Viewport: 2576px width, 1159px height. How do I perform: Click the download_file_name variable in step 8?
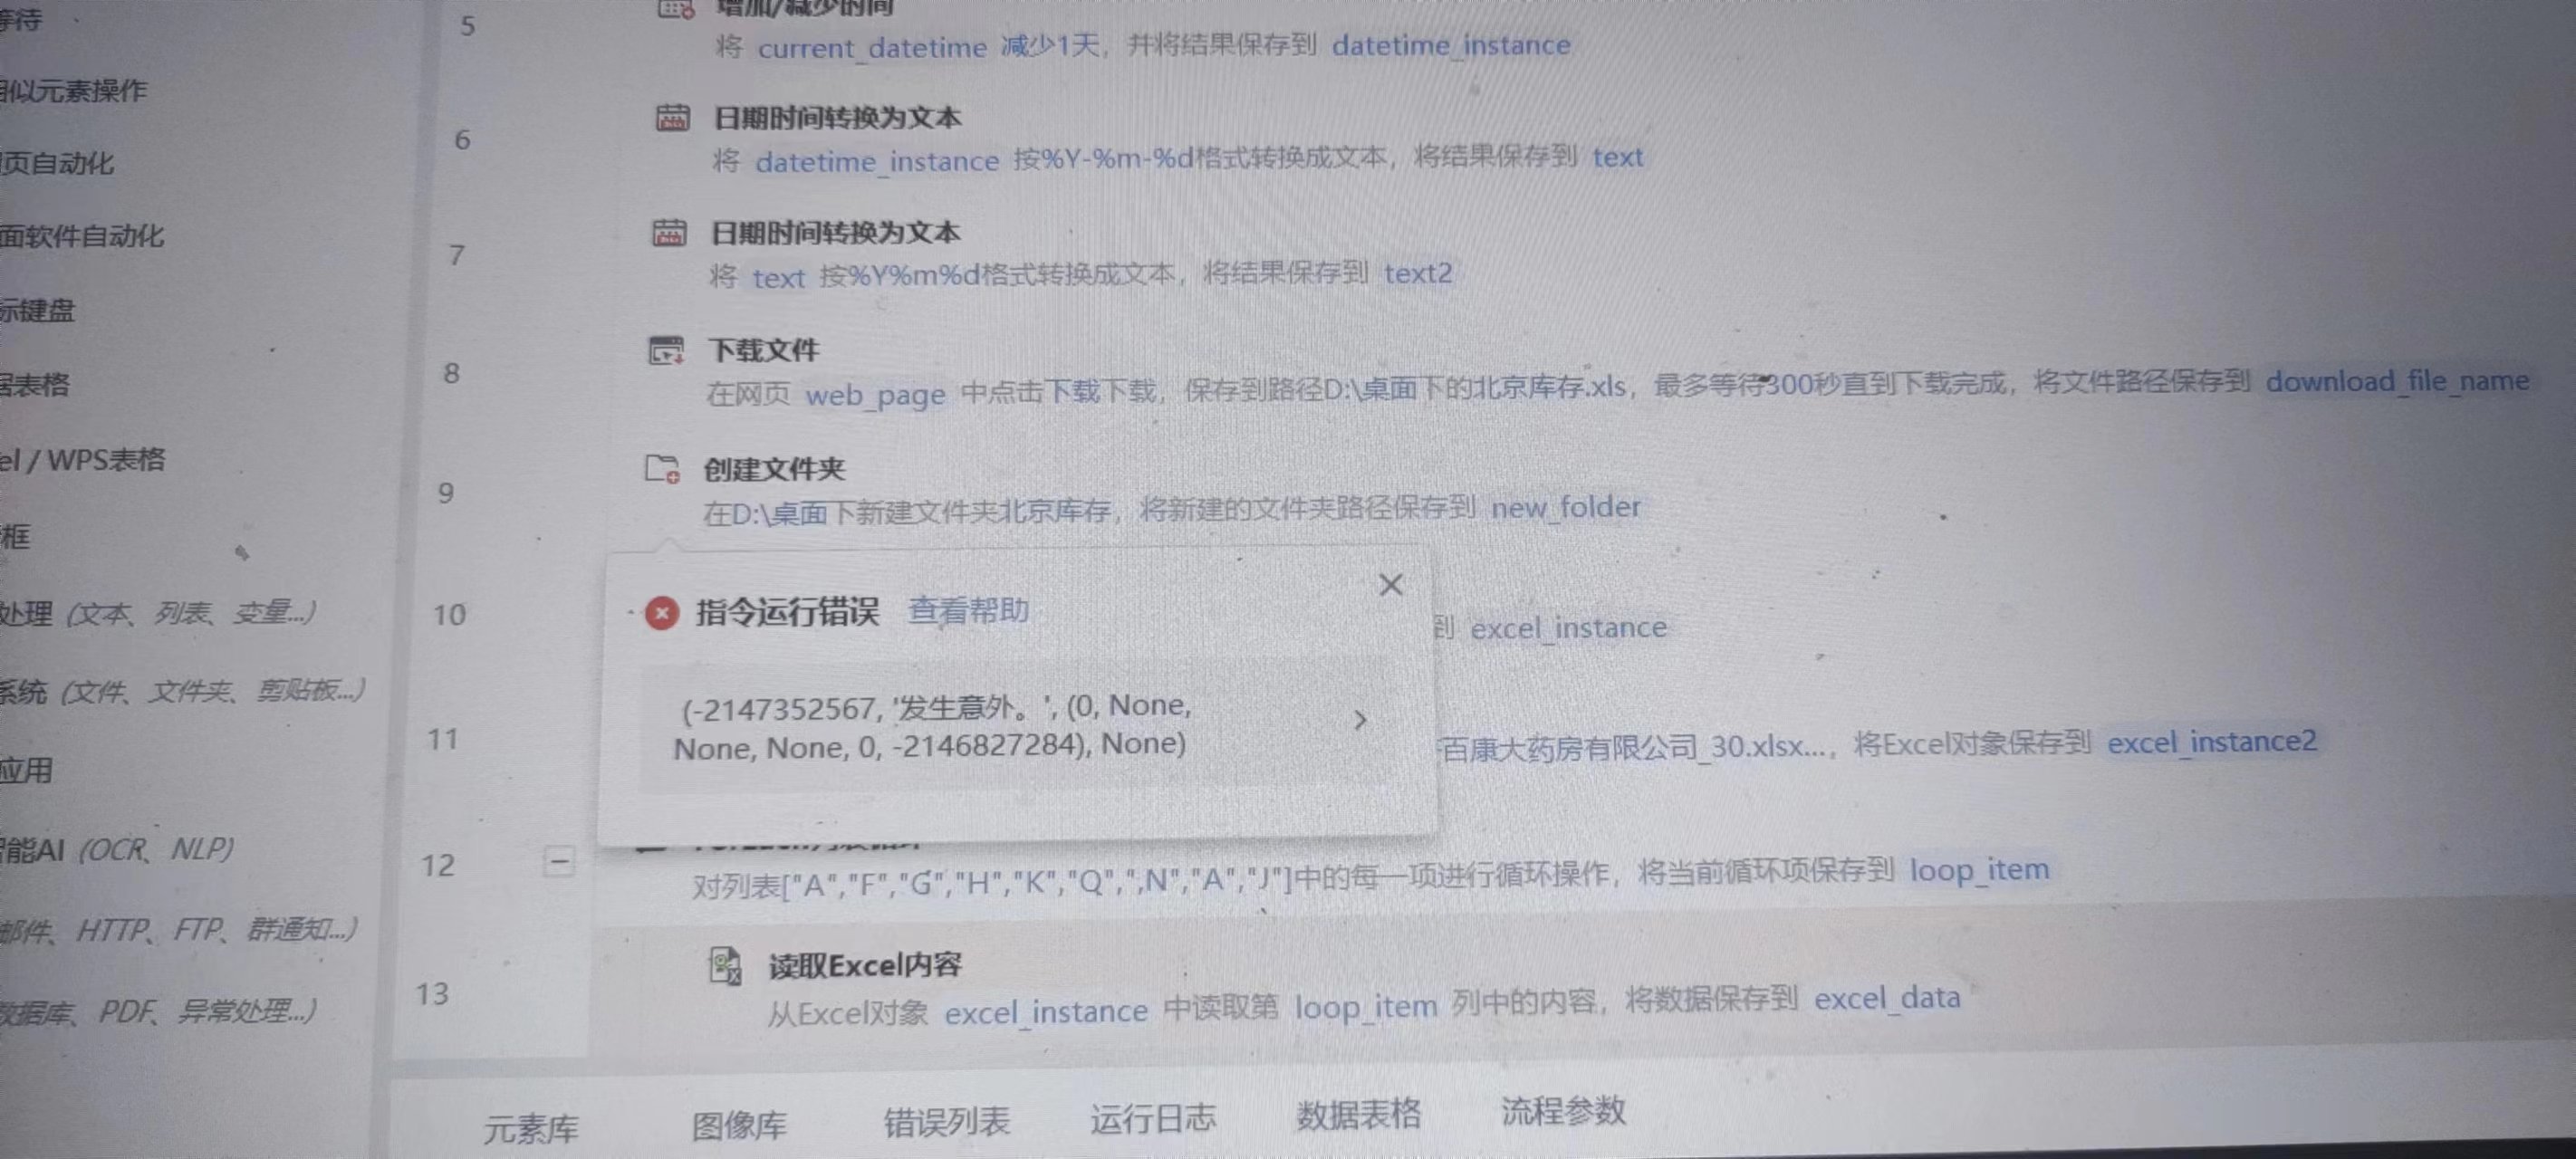coord(2396,381)
